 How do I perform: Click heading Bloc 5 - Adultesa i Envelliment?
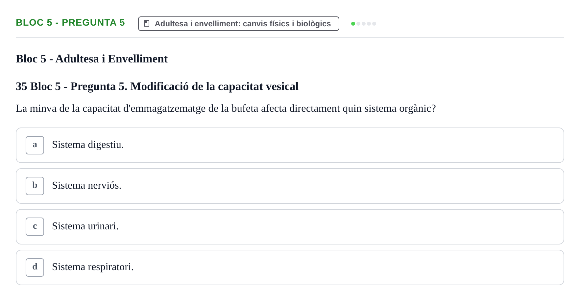(92, 59)
